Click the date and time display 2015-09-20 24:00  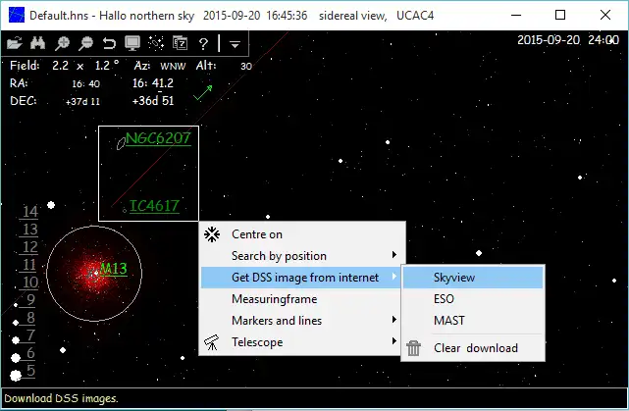568,40
